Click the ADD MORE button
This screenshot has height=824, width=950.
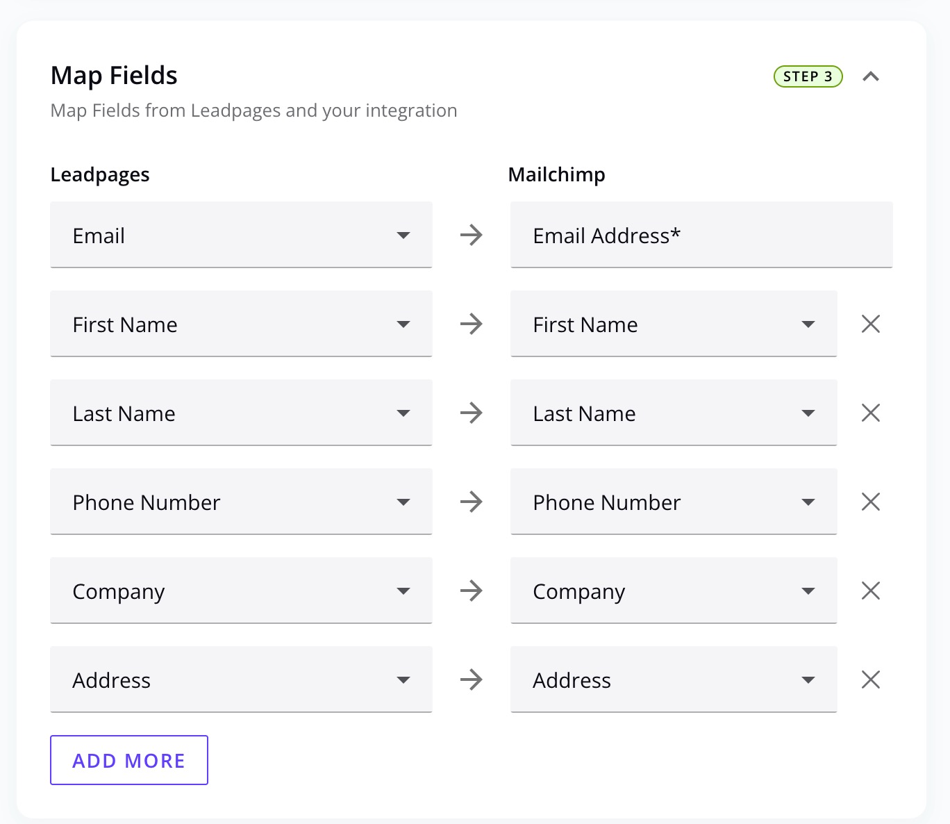tap(129, 760)
